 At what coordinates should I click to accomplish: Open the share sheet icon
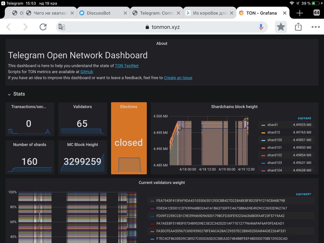pos(298,27)
